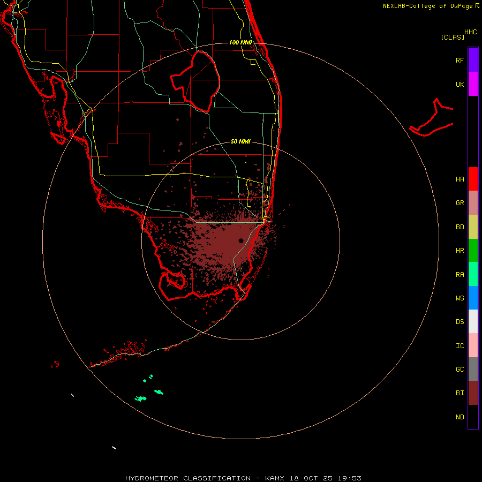Viewport: 482px width, 482px height.
Task: Click the blue WS wet snow swatch
Action: point(473,298)
